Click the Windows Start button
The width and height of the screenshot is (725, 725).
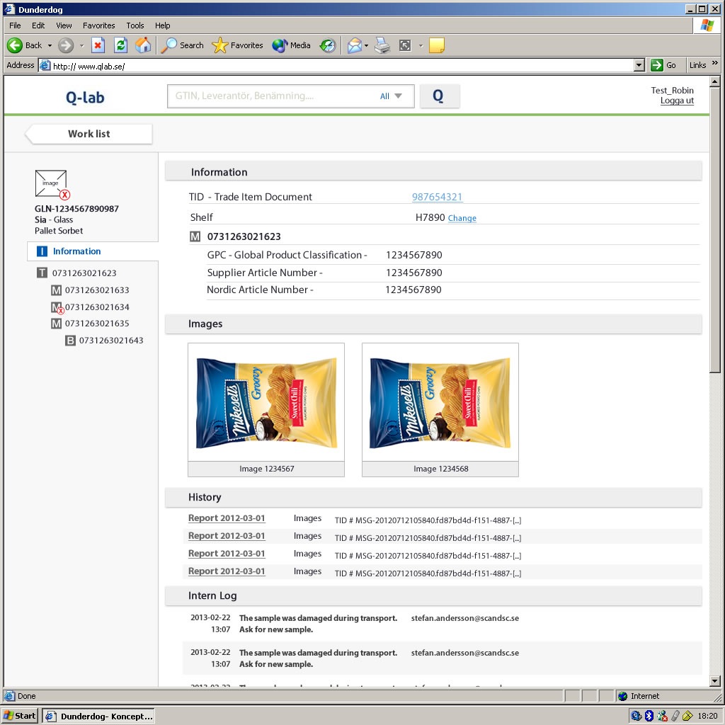pos(20,716)
